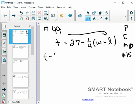Toggle Auto-hide checkbox
This screenshot has height=104, width=136.
pos(10,102)
